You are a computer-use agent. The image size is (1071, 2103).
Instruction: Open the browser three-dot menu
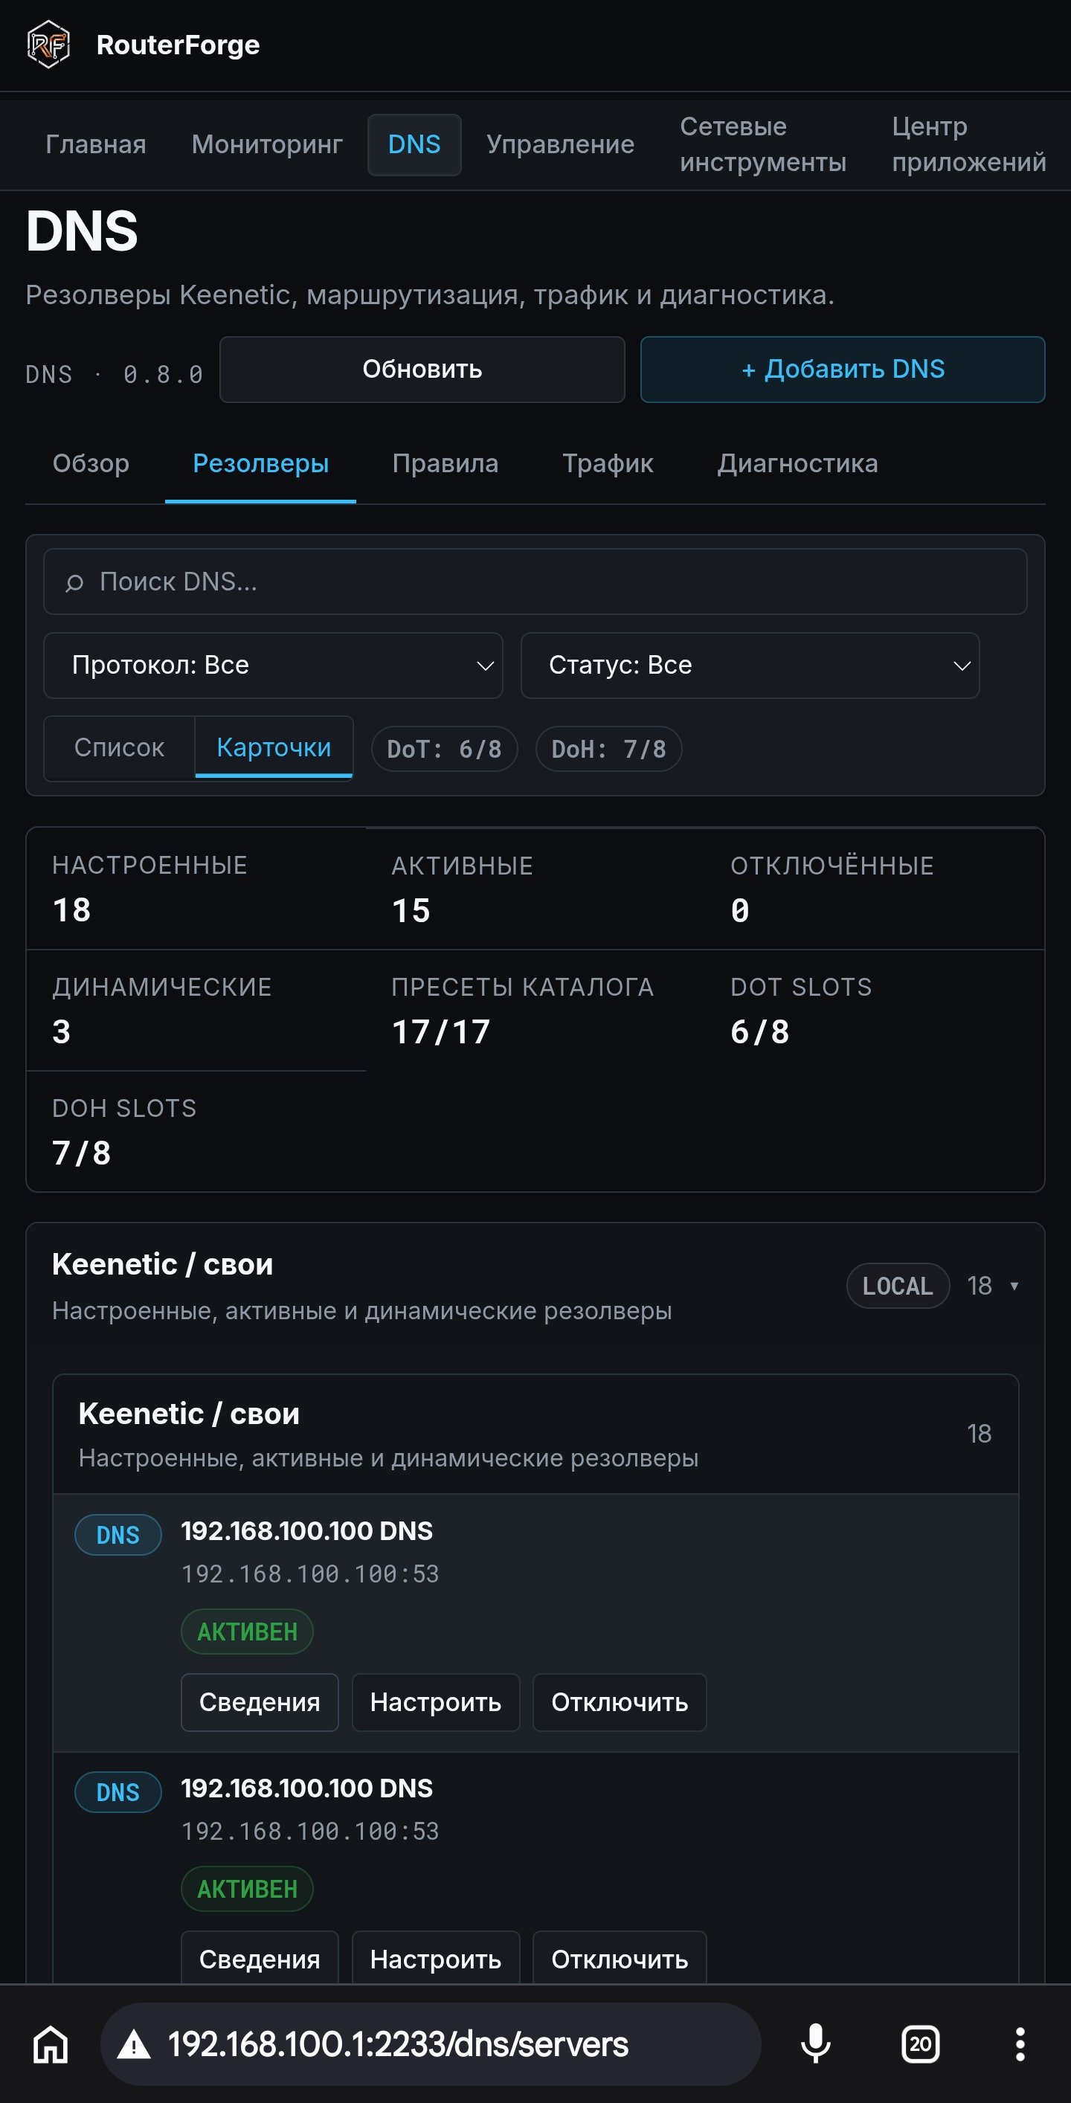[x=1020, y=2044]
